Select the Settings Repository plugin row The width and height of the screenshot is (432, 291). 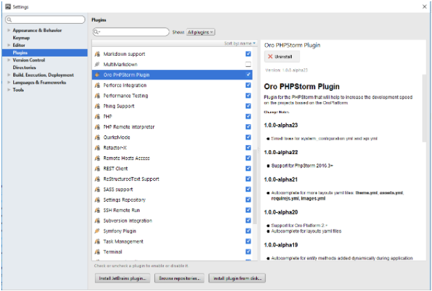(172, 200)
